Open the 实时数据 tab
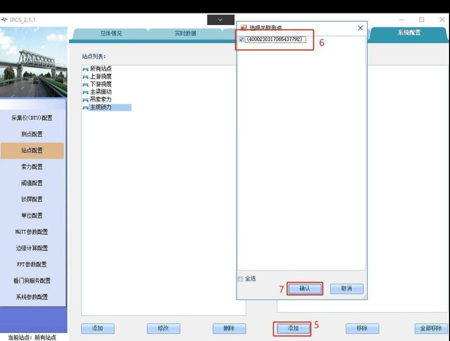This screenshot has height=341, width=450. coord(185,34)
